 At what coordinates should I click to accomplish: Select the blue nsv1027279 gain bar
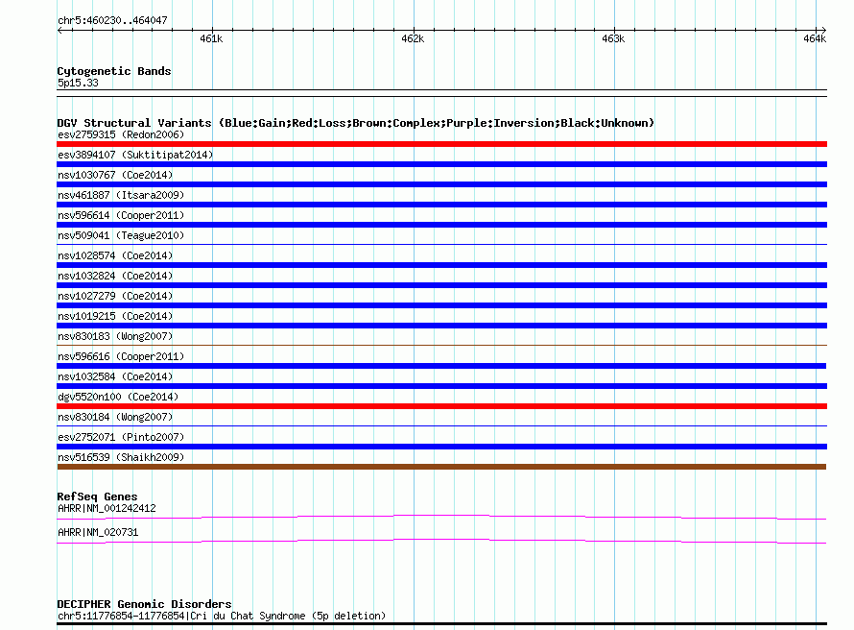[x=441, y=305]
